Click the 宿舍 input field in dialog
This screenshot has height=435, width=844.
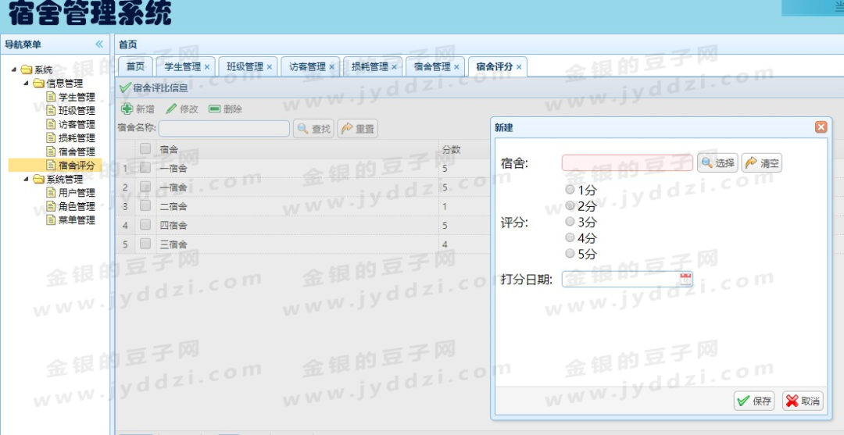pos(628,163)
